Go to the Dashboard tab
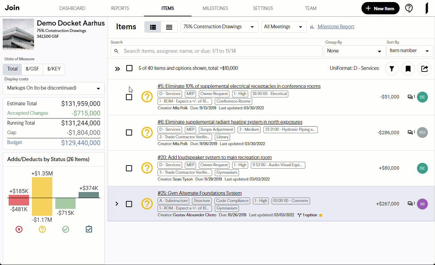Screen dimensions: 435x265 (72, 9)
